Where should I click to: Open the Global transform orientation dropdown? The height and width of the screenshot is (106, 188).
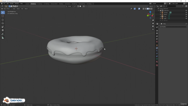69,6
